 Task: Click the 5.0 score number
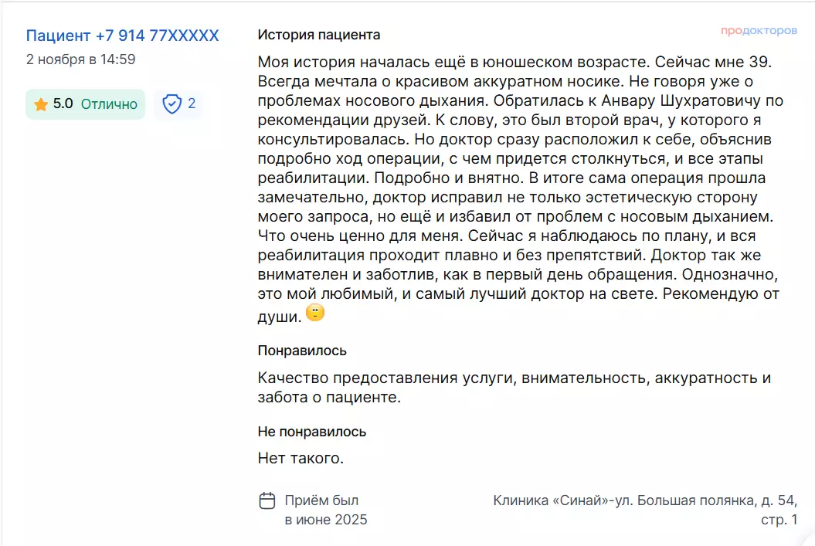[63, 104]
